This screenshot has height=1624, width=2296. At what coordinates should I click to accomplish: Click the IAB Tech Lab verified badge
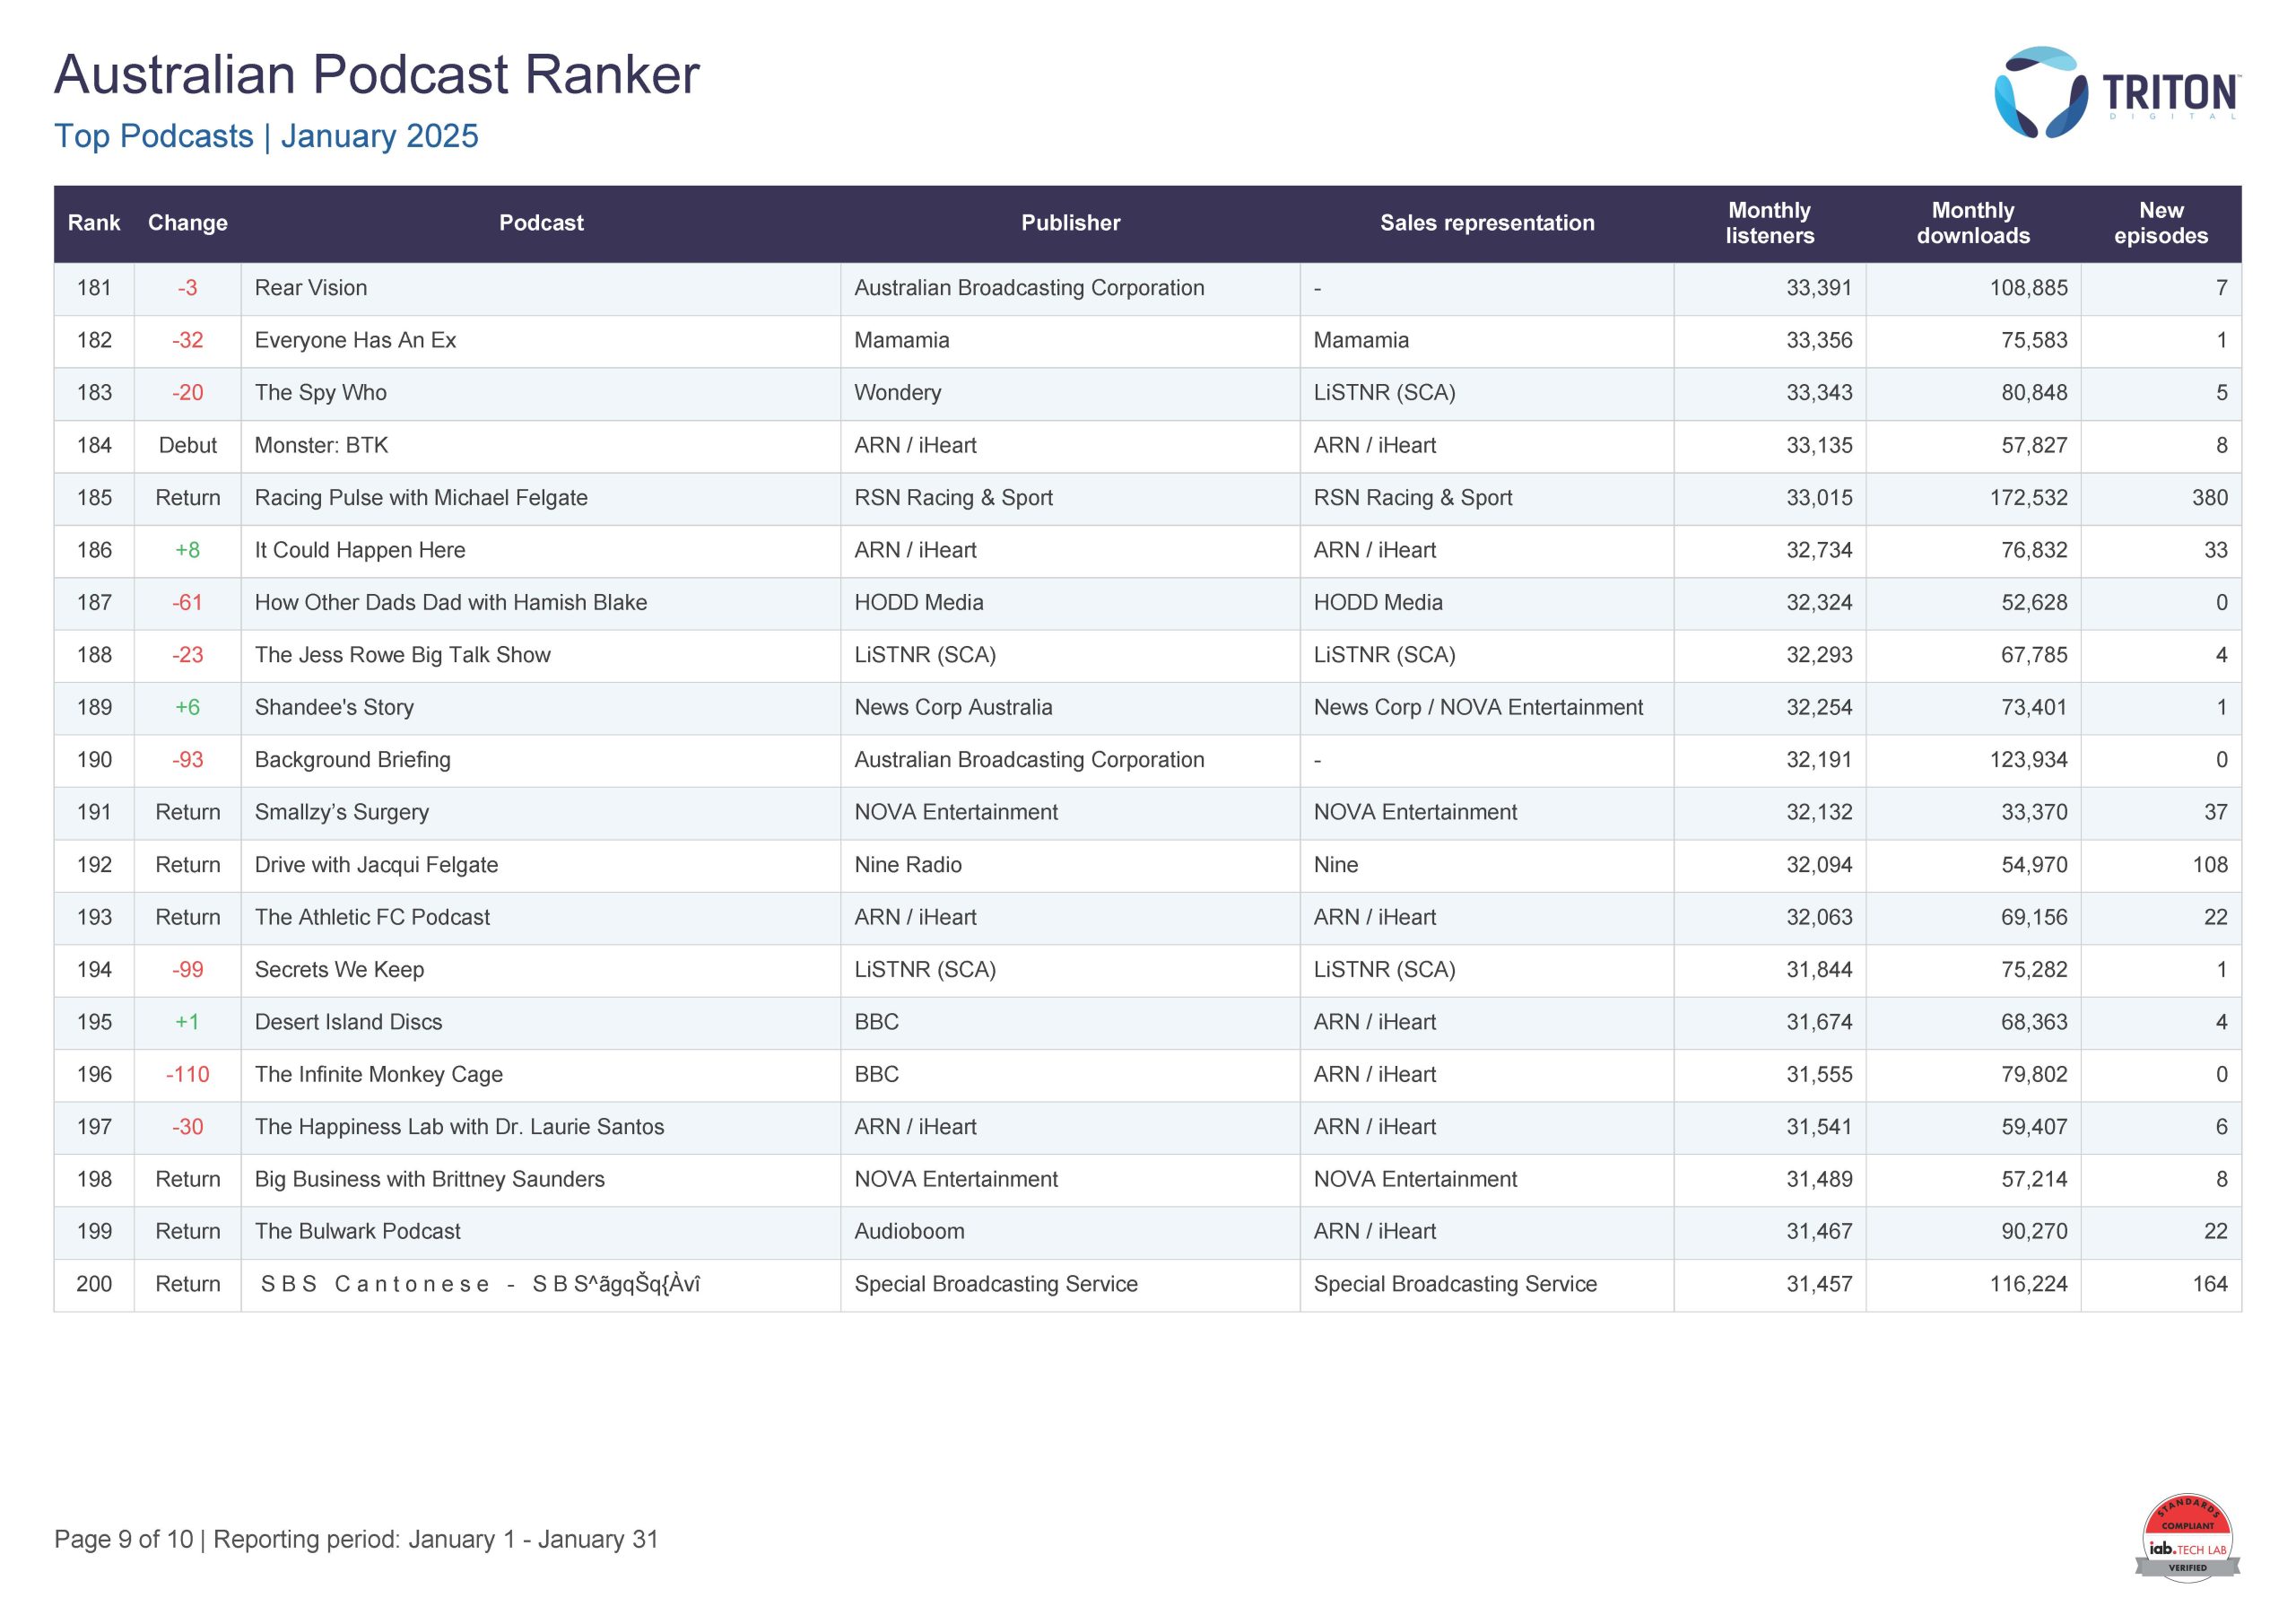[2187, 1540]
